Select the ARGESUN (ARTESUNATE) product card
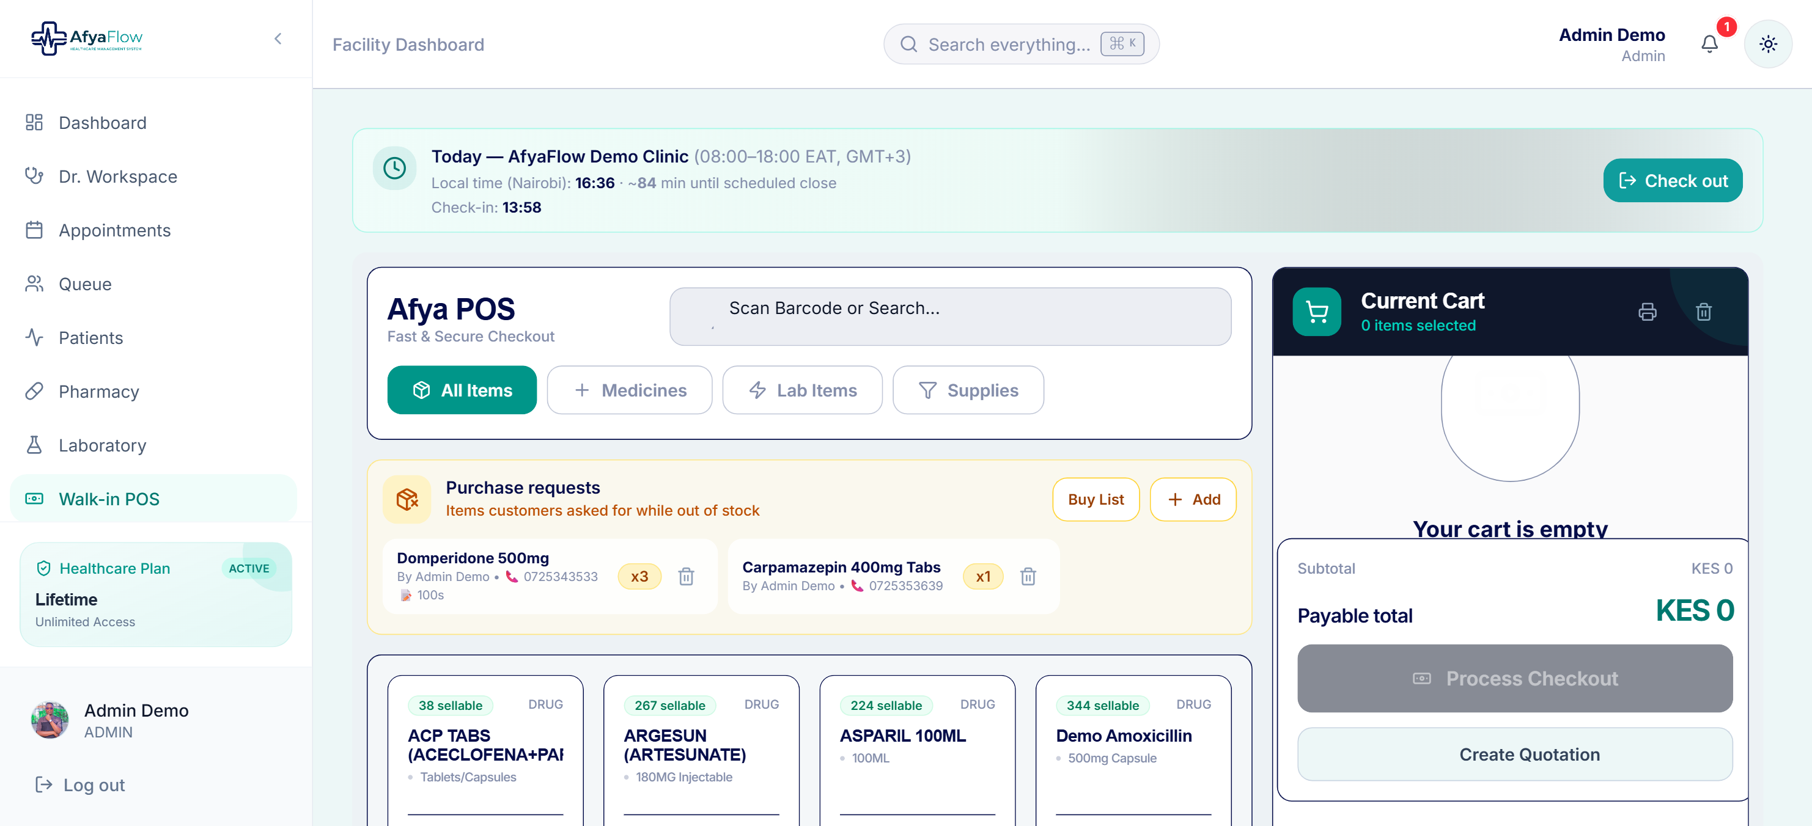This screenshot has width=1812, height=826. tap(701, 750)
